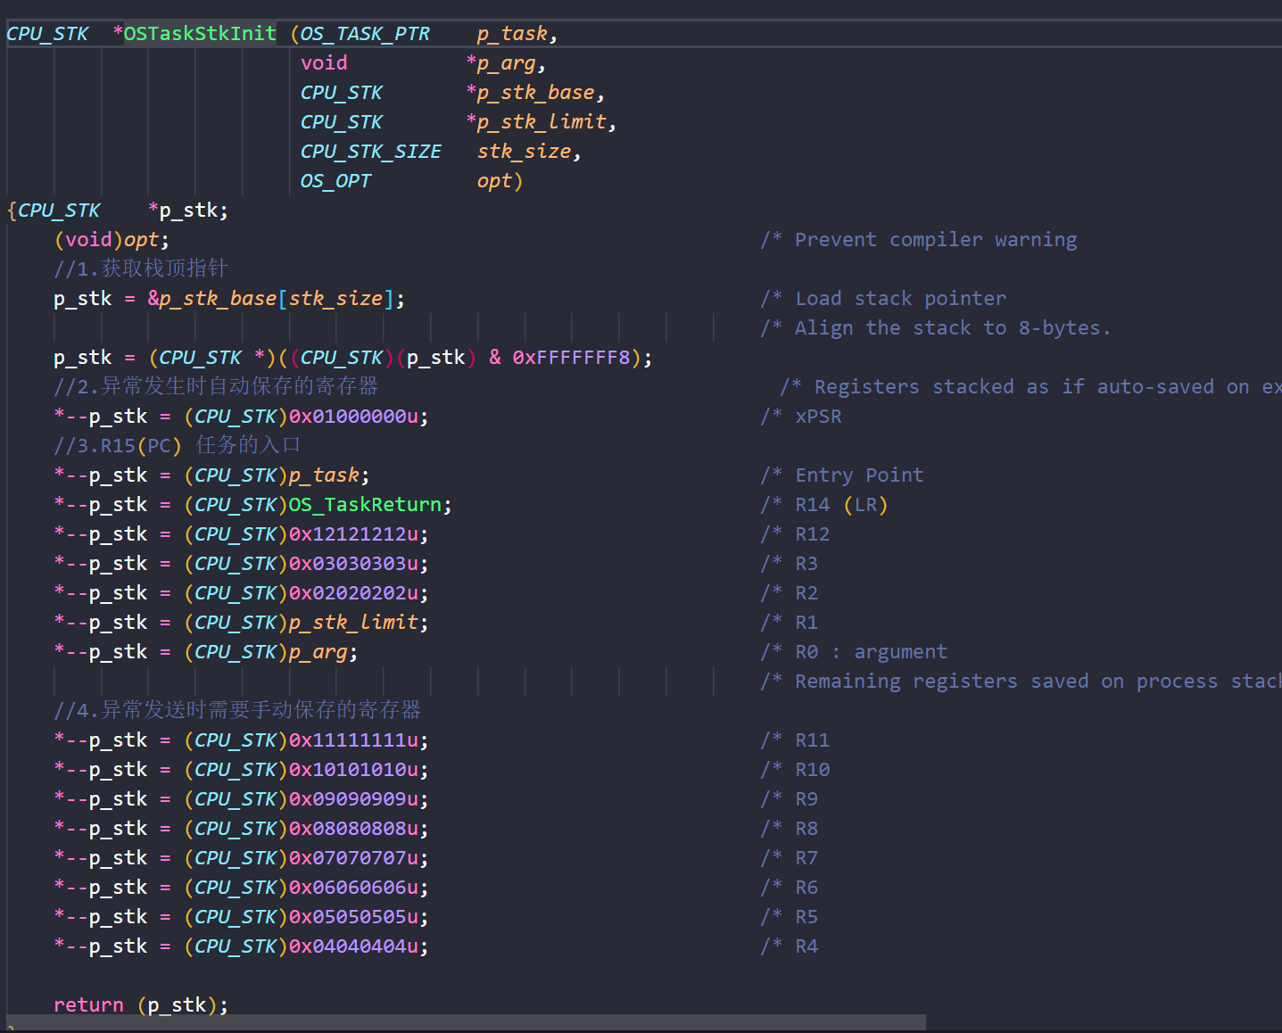Click the 'Load stack pointer' comment
1282x1033 pixels.
(x=883, y=299)
